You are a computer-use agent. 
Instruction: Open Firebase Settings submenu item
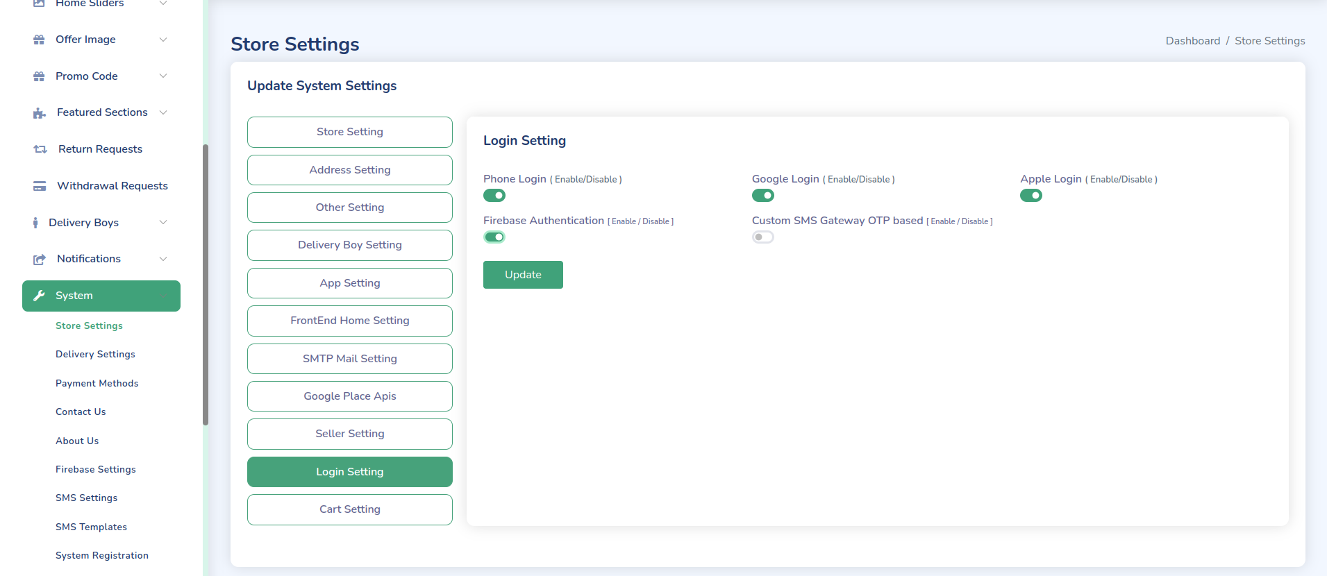tap(96, 469)
